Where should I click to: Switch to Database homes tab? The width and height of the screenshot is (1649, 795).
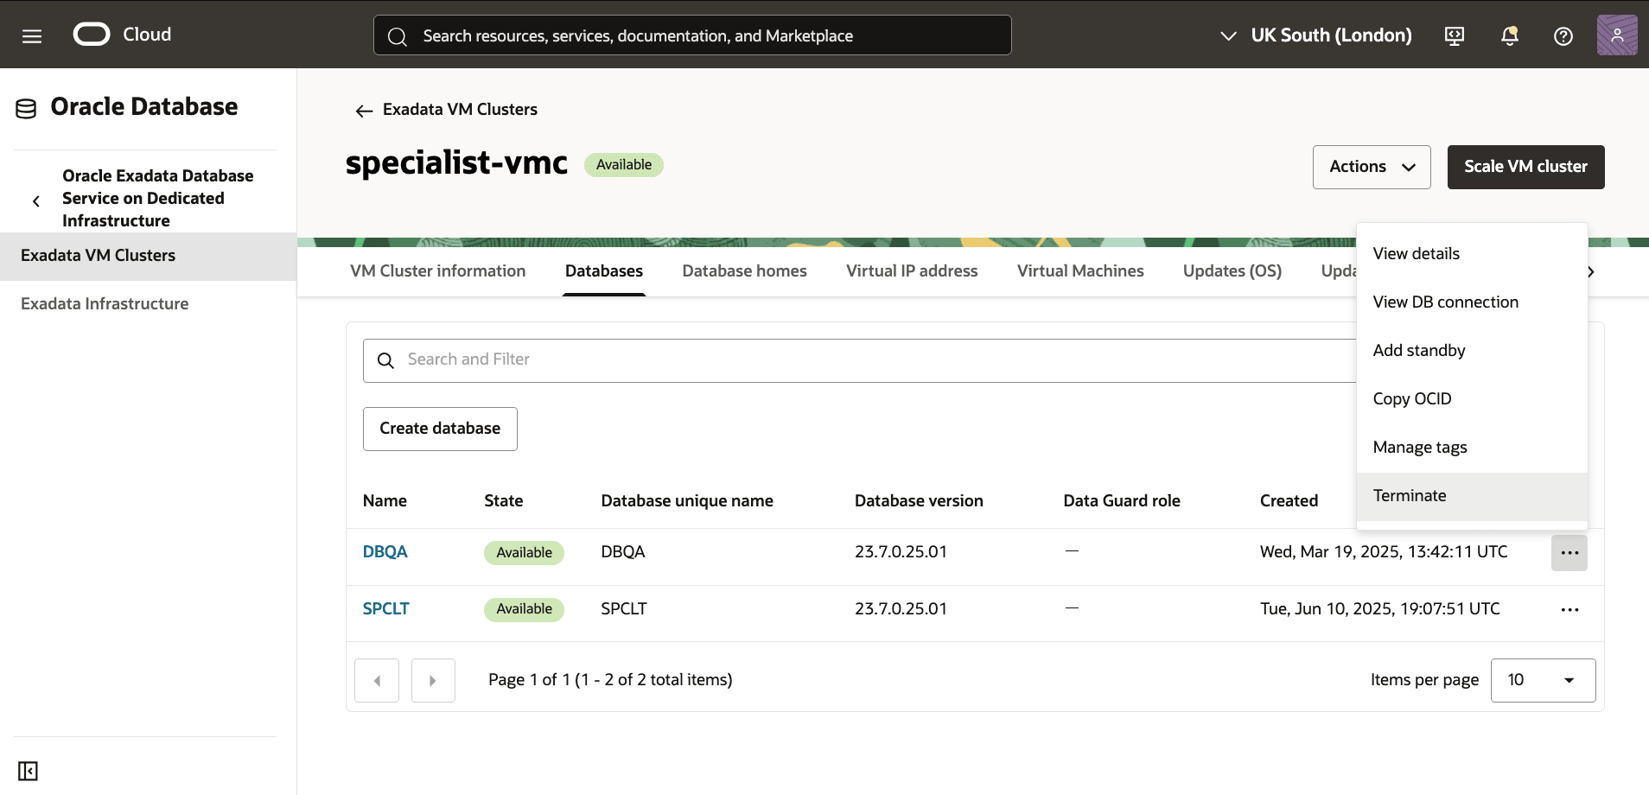(x=744, y=271)
